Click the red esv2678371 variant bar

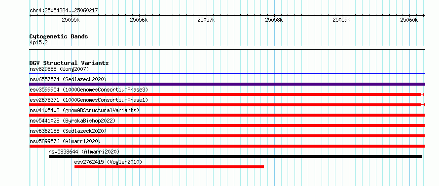(x=227, y=105)
